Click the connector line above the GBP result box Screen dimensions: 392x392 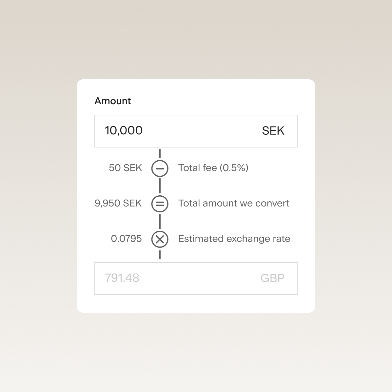[x=160, y=255]
